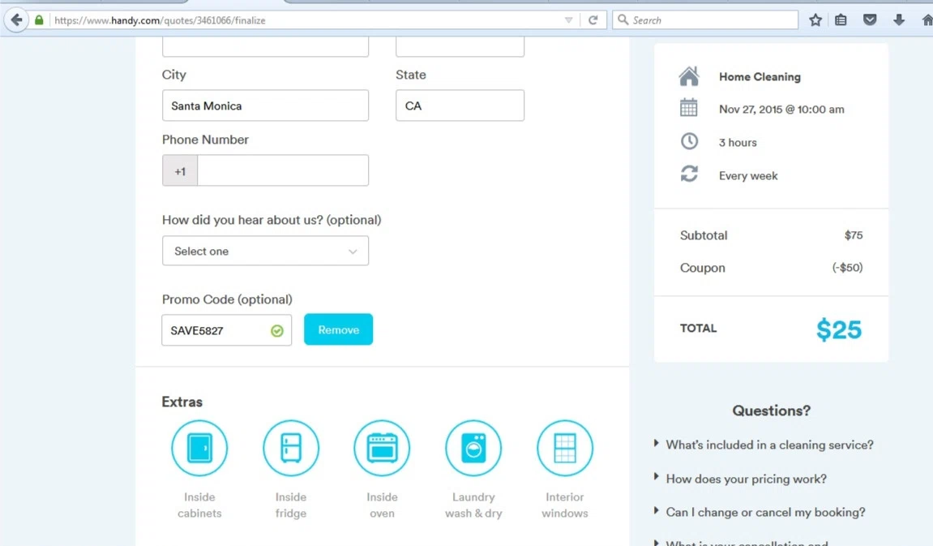
Task: Click the Coupon (-$50) value
Action: coord(847,268)
